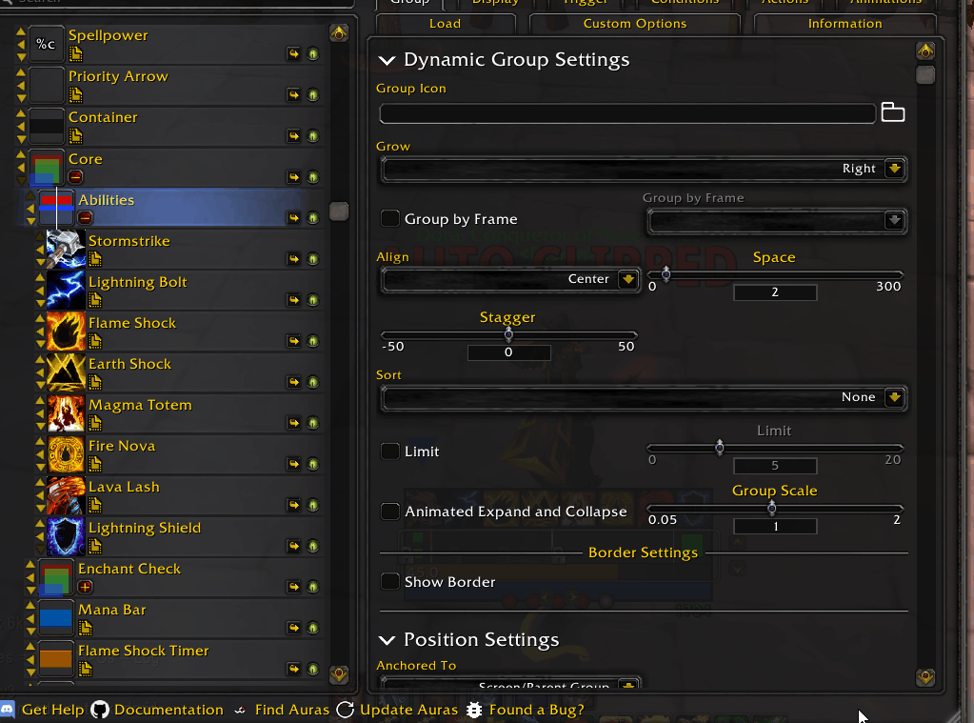Click the refresh icon for Update Auras
Viewport: 974px width, 723px height.
click(346, 710)
